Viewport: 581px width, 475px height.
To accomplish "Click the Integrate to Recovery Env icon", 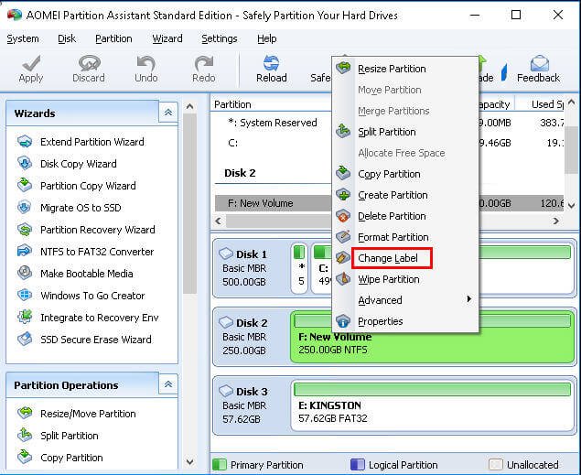I will coord(25,318).
